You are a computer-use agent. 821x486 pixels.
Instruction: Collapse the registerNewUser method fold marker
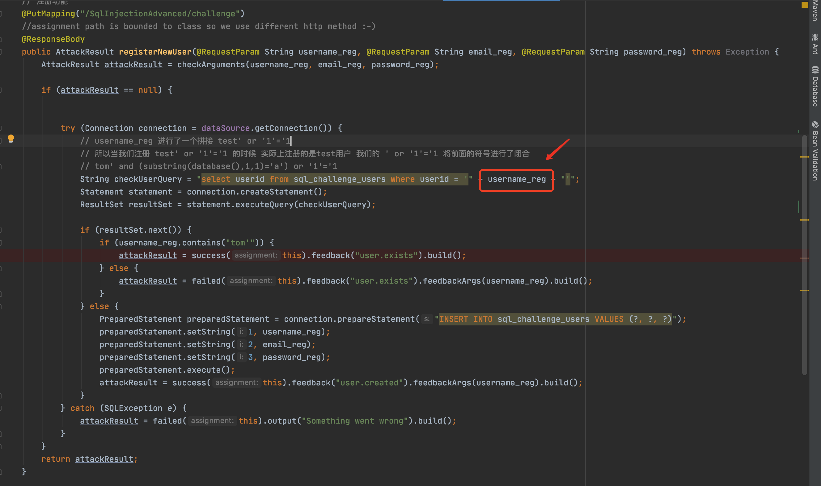point(1,52)
